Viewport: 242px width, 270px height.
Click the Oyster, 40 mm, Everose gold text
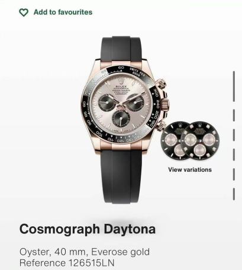coord(85,252)
